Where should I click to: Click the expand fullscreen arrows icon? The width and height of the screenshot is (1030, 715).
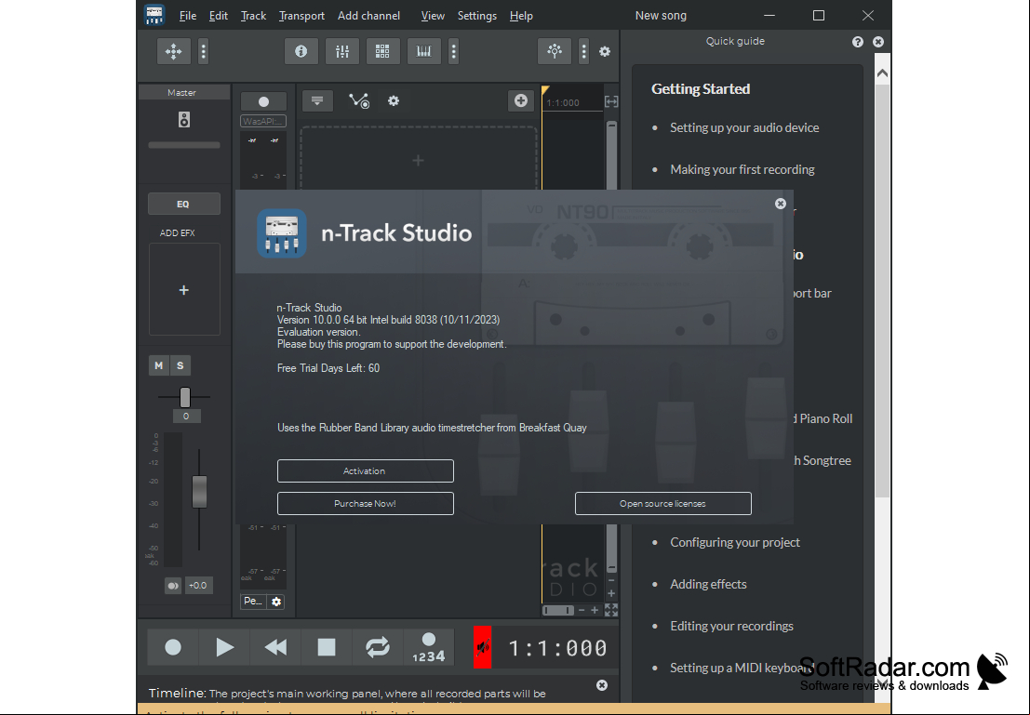coord(611,611)
